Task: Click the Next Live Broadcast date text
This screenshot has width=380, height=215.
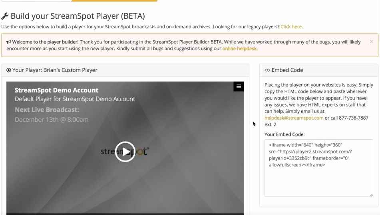Action: click(x=52, y=120)
